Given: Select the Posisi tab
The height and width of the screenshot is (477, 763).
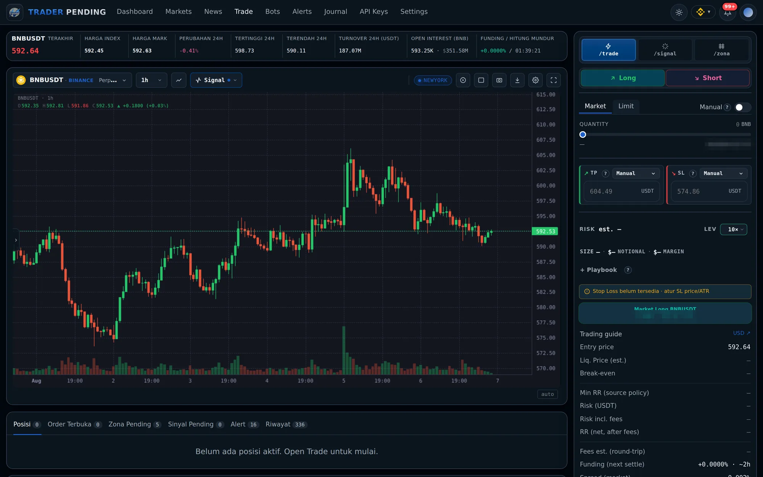Looking at the screenshot, I should [x=27, y=424].
